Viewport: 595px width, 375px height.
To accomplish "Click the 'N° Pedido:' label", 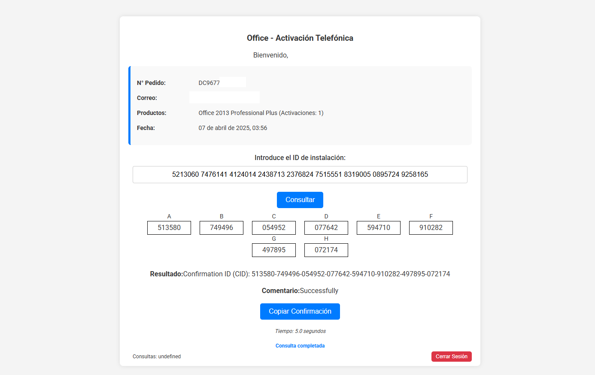I will click(x=151, y=83).
